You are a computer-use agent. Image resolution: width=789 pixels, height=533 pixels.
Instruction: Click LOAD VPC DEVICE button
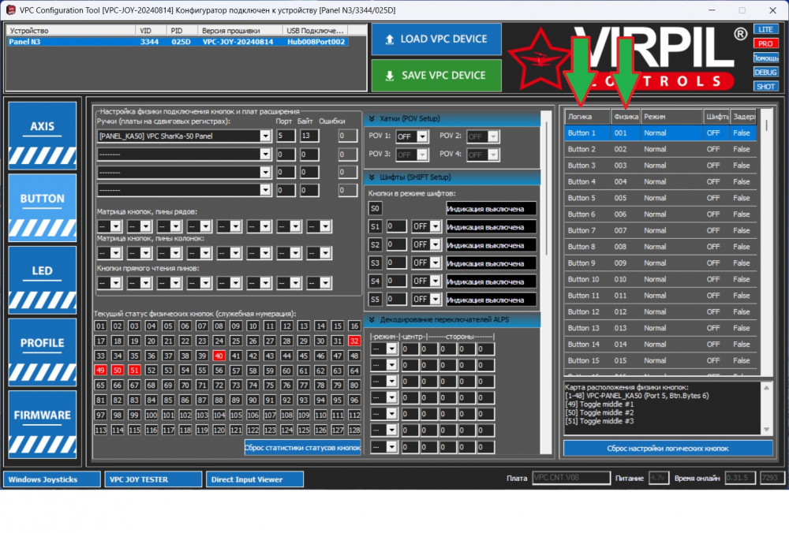(436, 39)
